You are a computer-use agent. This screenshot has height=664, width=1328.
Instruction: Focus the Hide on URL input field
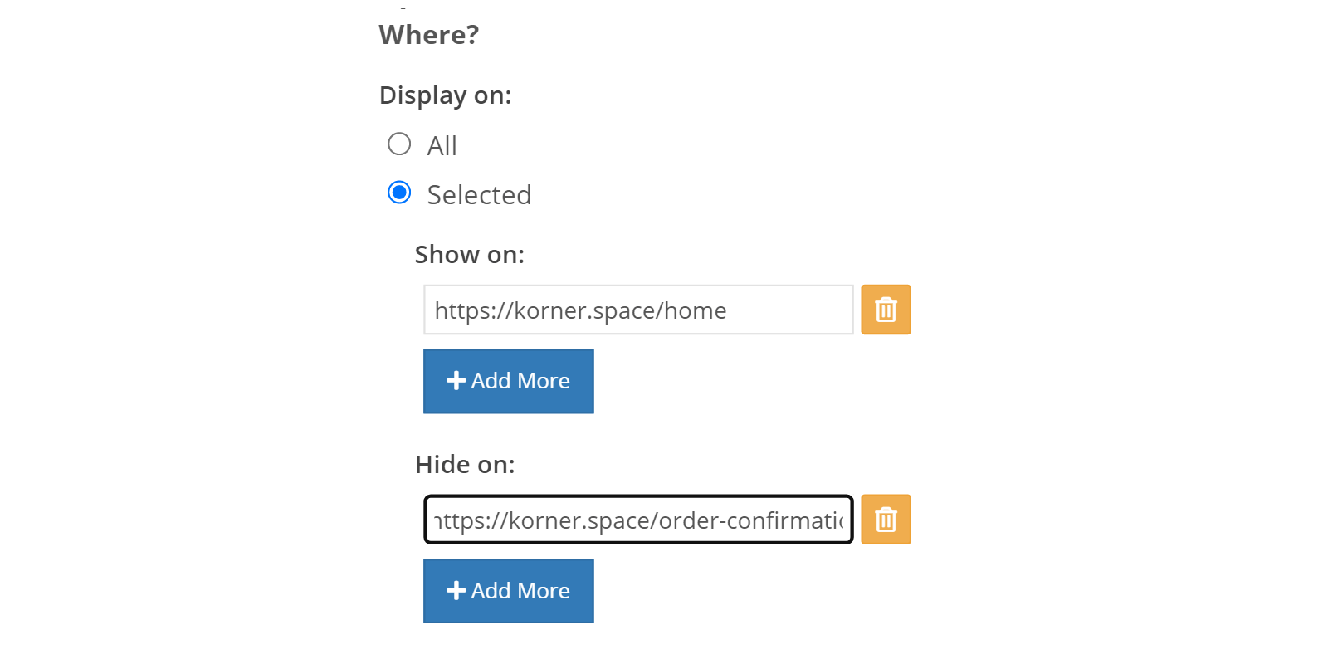(x=638, y=520)
